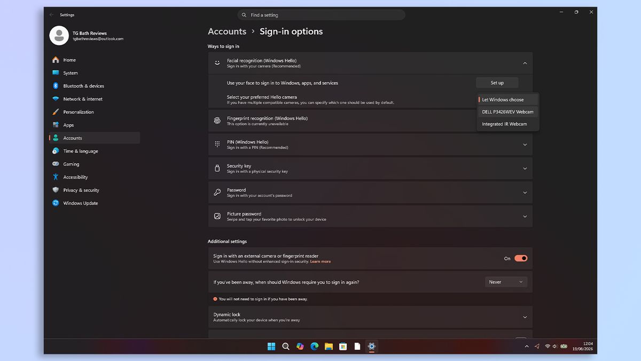
Task: Open Wi-Fi network tray icon
Action: tap(548, 347)
